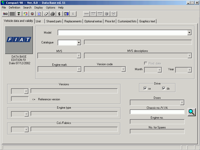The height and width of the screenshot is (150, 200).
Task: Select the Vehicle data and validity tab
Action: [x=18, y=21]
